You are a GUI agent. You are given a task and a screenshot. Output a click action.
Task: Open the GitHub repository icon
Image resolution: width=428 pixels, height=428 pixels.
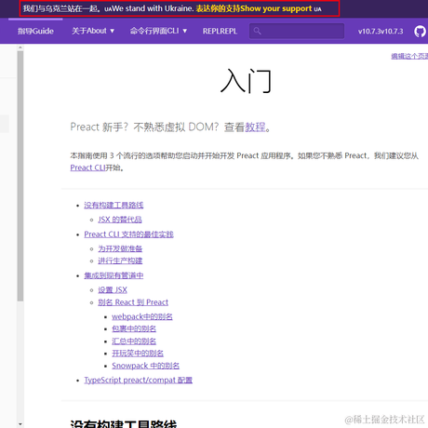click(421, 32)
